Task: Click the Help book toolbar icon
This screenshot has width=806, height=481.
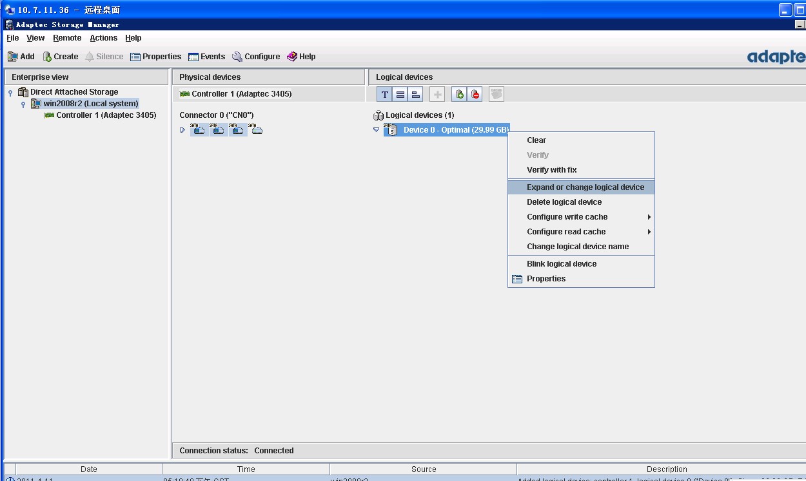Action: [x=292, y=57]
